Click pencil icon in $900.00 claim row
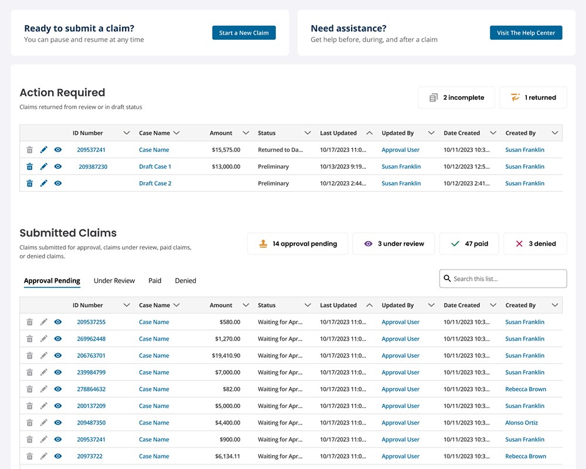The width and height of the screenshot is (586, 469). [44, 440]
